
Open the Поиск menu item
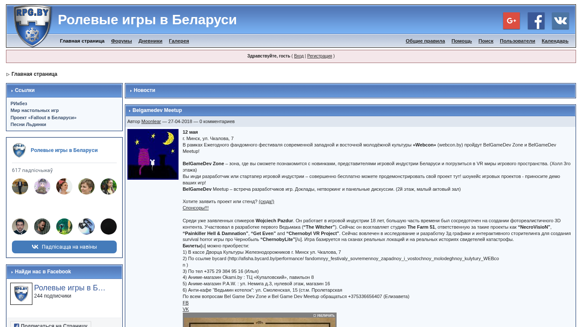pos(486,41)
